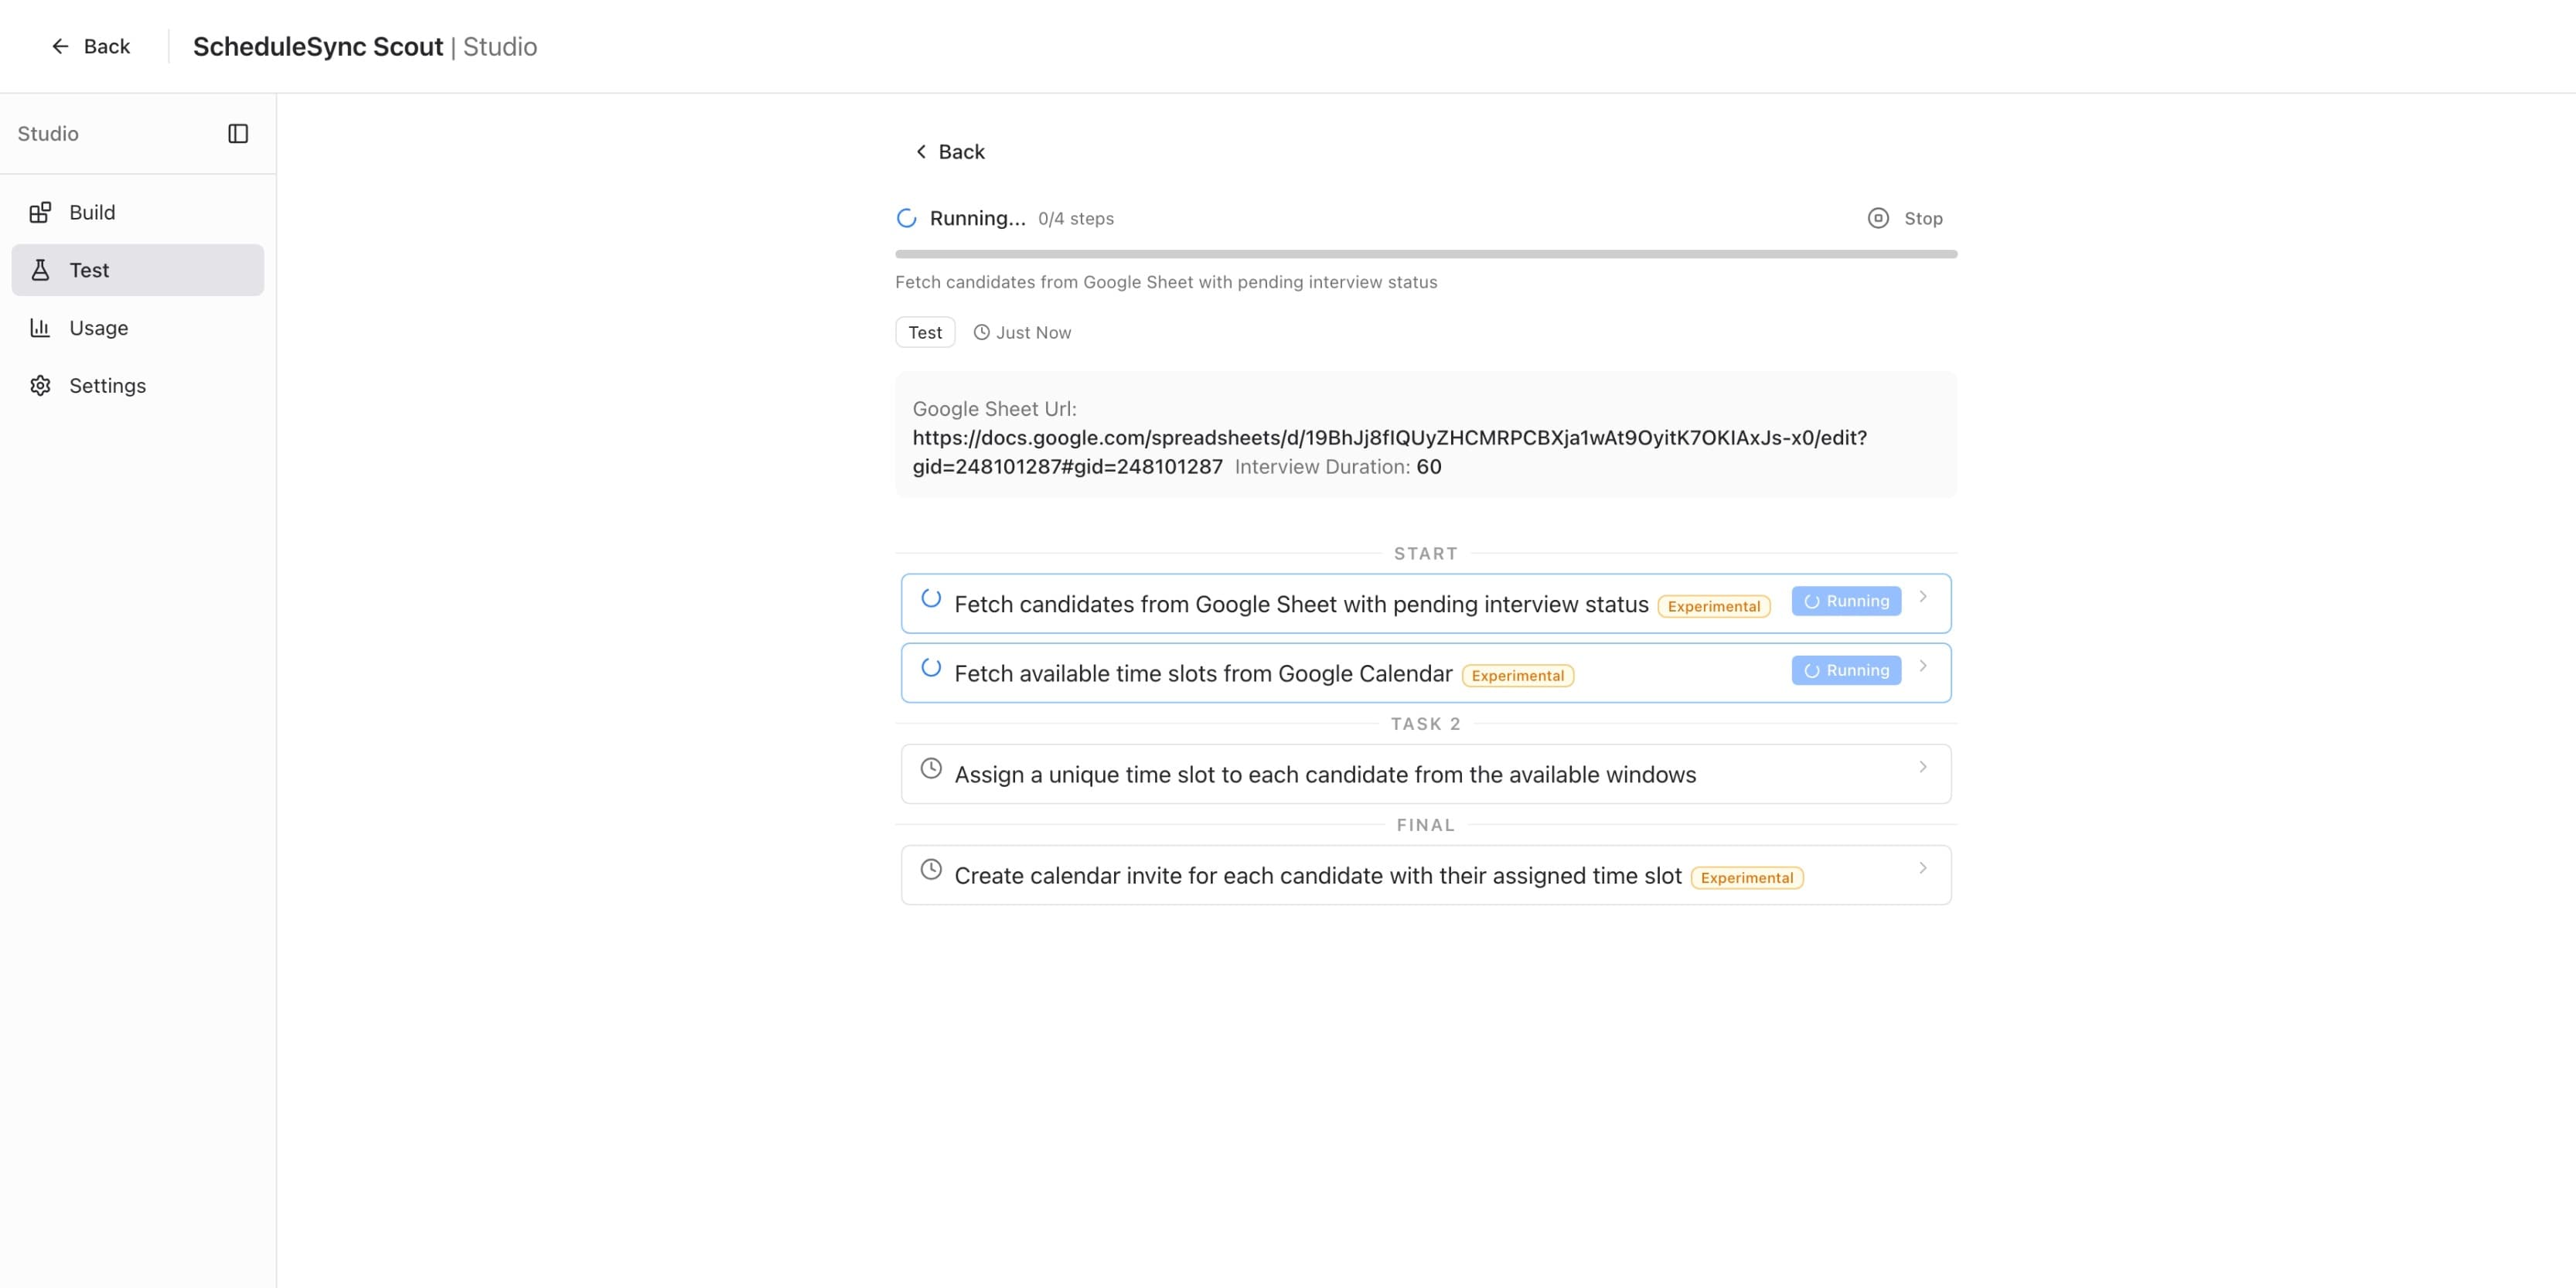Click the run progress bar

(1425, 254)
